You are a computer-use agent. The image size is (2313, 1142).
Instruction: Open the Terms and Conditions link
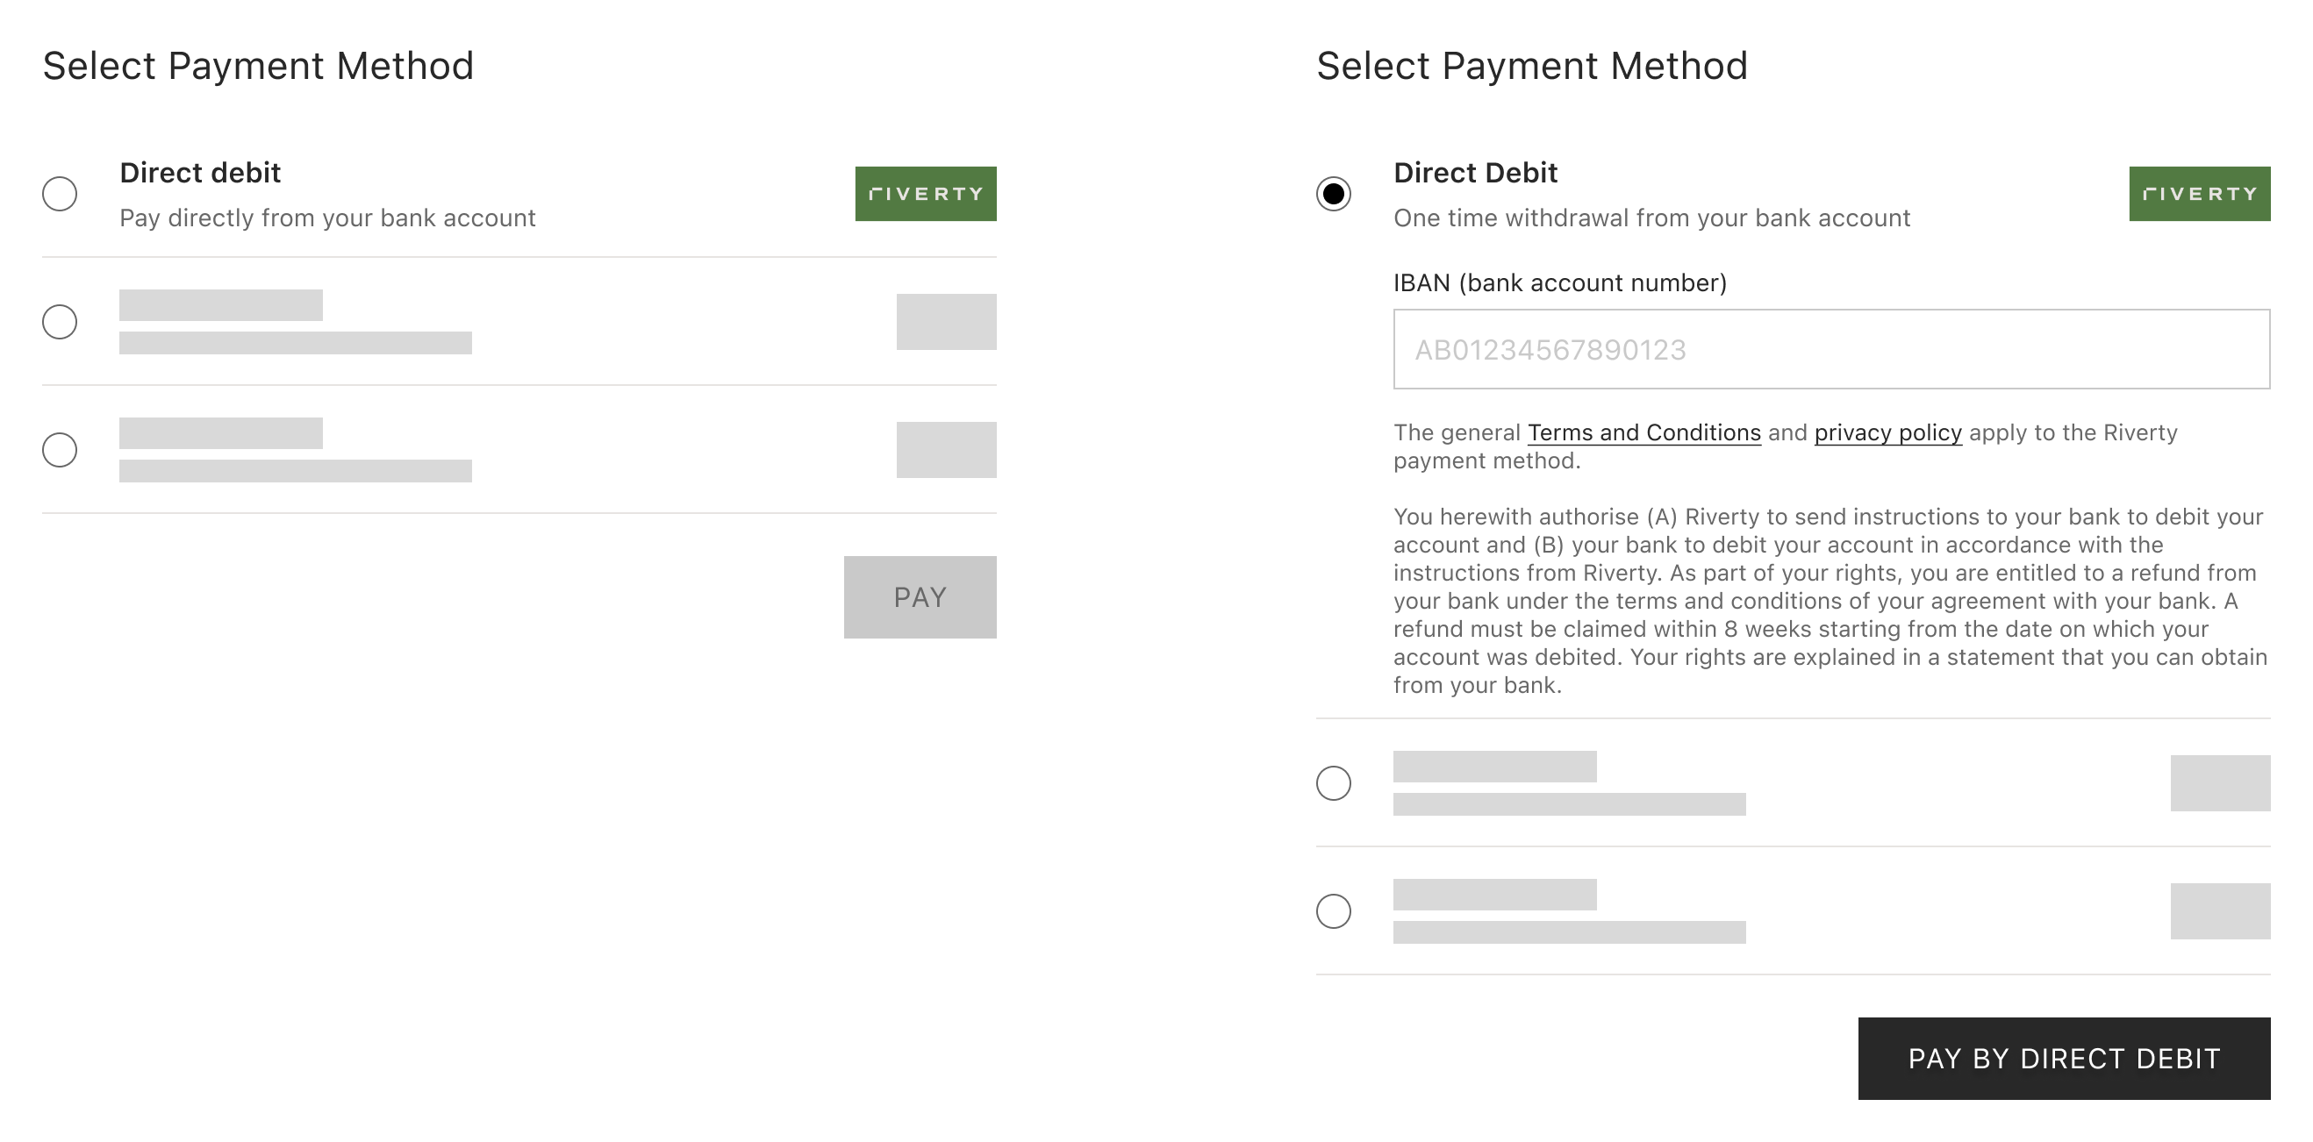click(x=1644, y=432)
